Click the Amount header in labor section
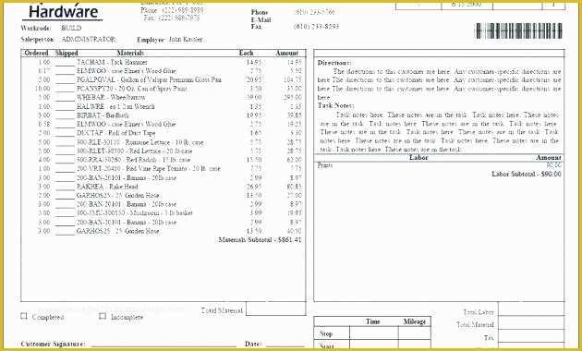This screenshot has height=351, width=582. pos(549,158)
